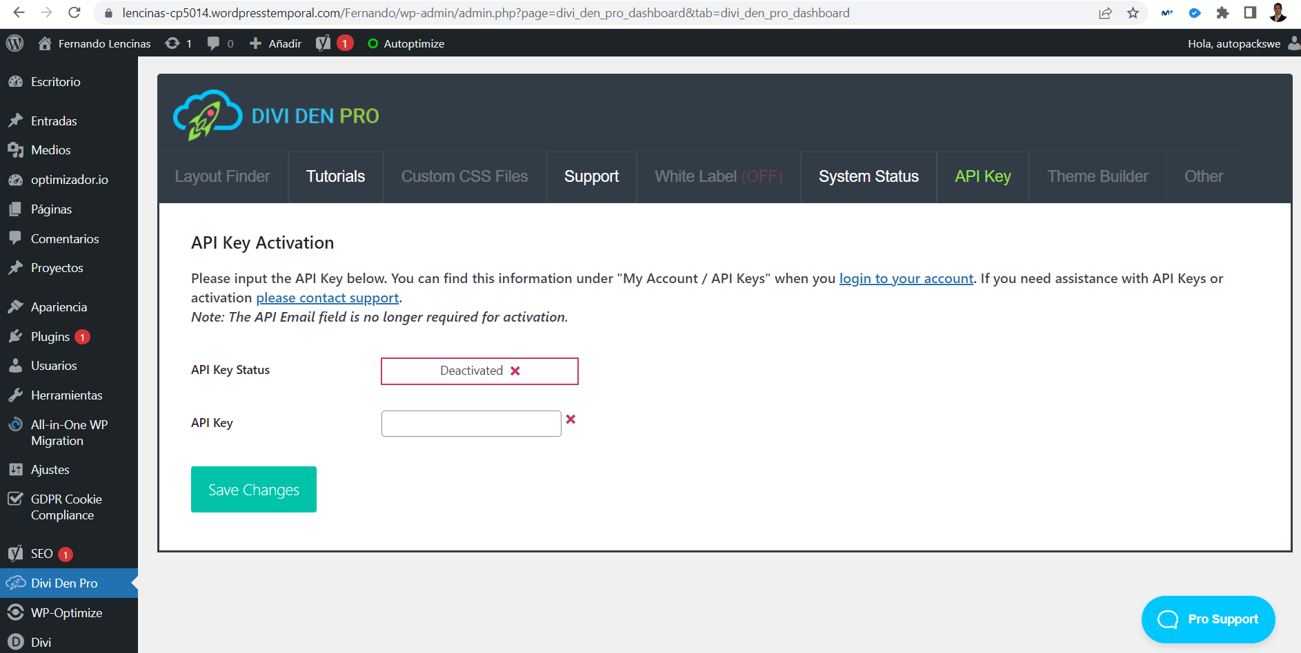Click the Divi Den Pro rocket logo
Screen dimensions: 1301x653
pos(207,115)
